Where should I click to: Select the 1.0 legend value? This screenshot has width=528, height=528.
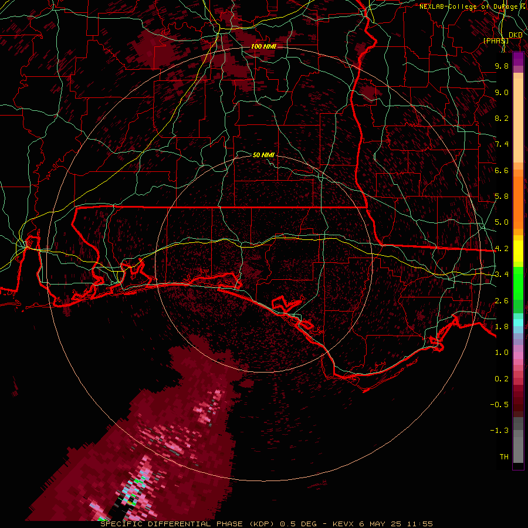pos(502,353)
